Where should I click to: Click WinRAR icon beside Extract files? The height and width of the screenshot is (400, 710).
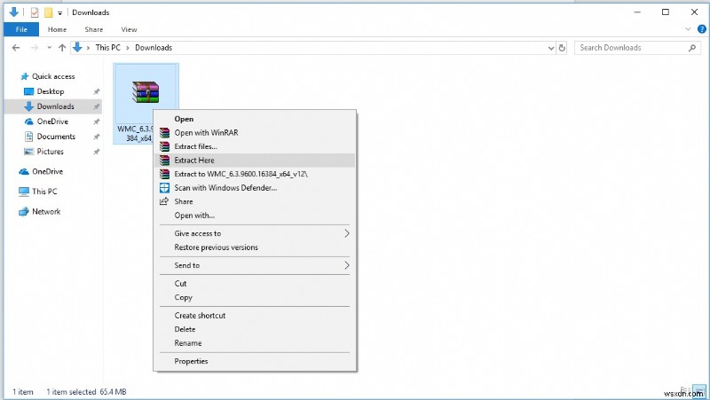click(164, 146)
